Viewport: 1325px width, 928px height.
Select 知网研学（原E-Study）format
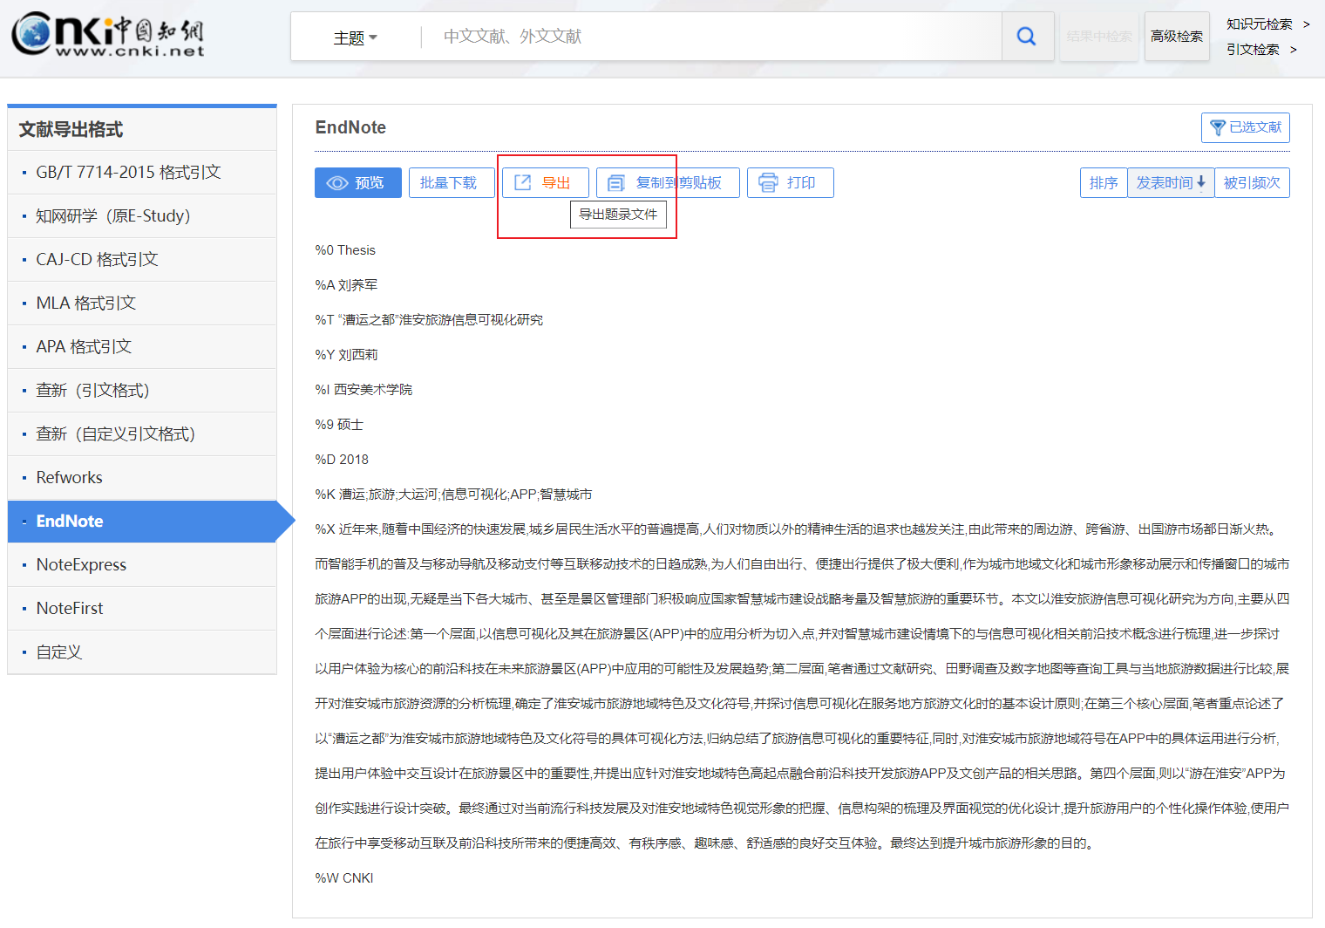click(142, 215)
